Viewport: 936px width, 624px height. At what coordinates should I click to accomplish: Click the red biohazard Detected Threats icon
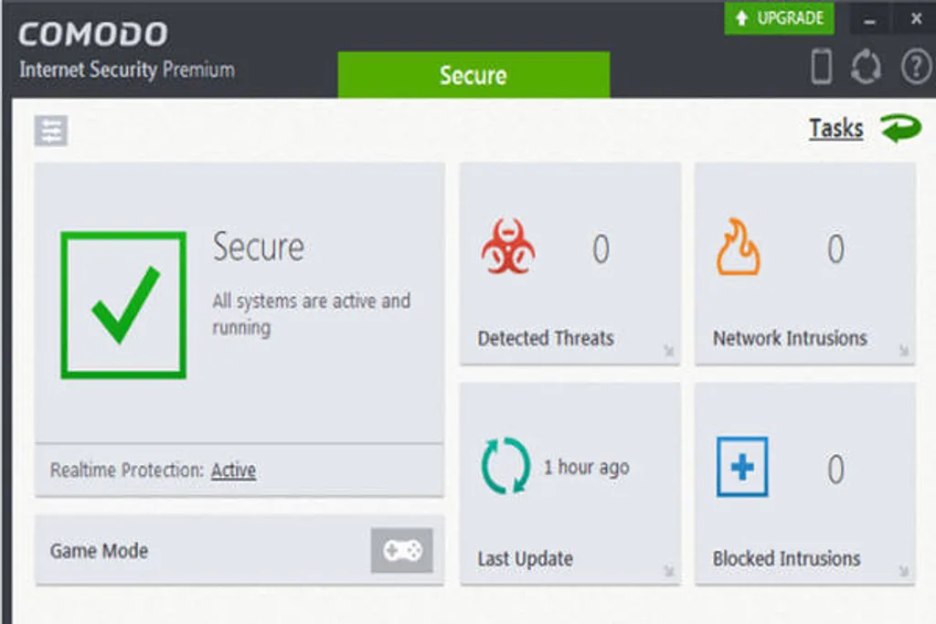pyautogui.click(x=508, y=247)
